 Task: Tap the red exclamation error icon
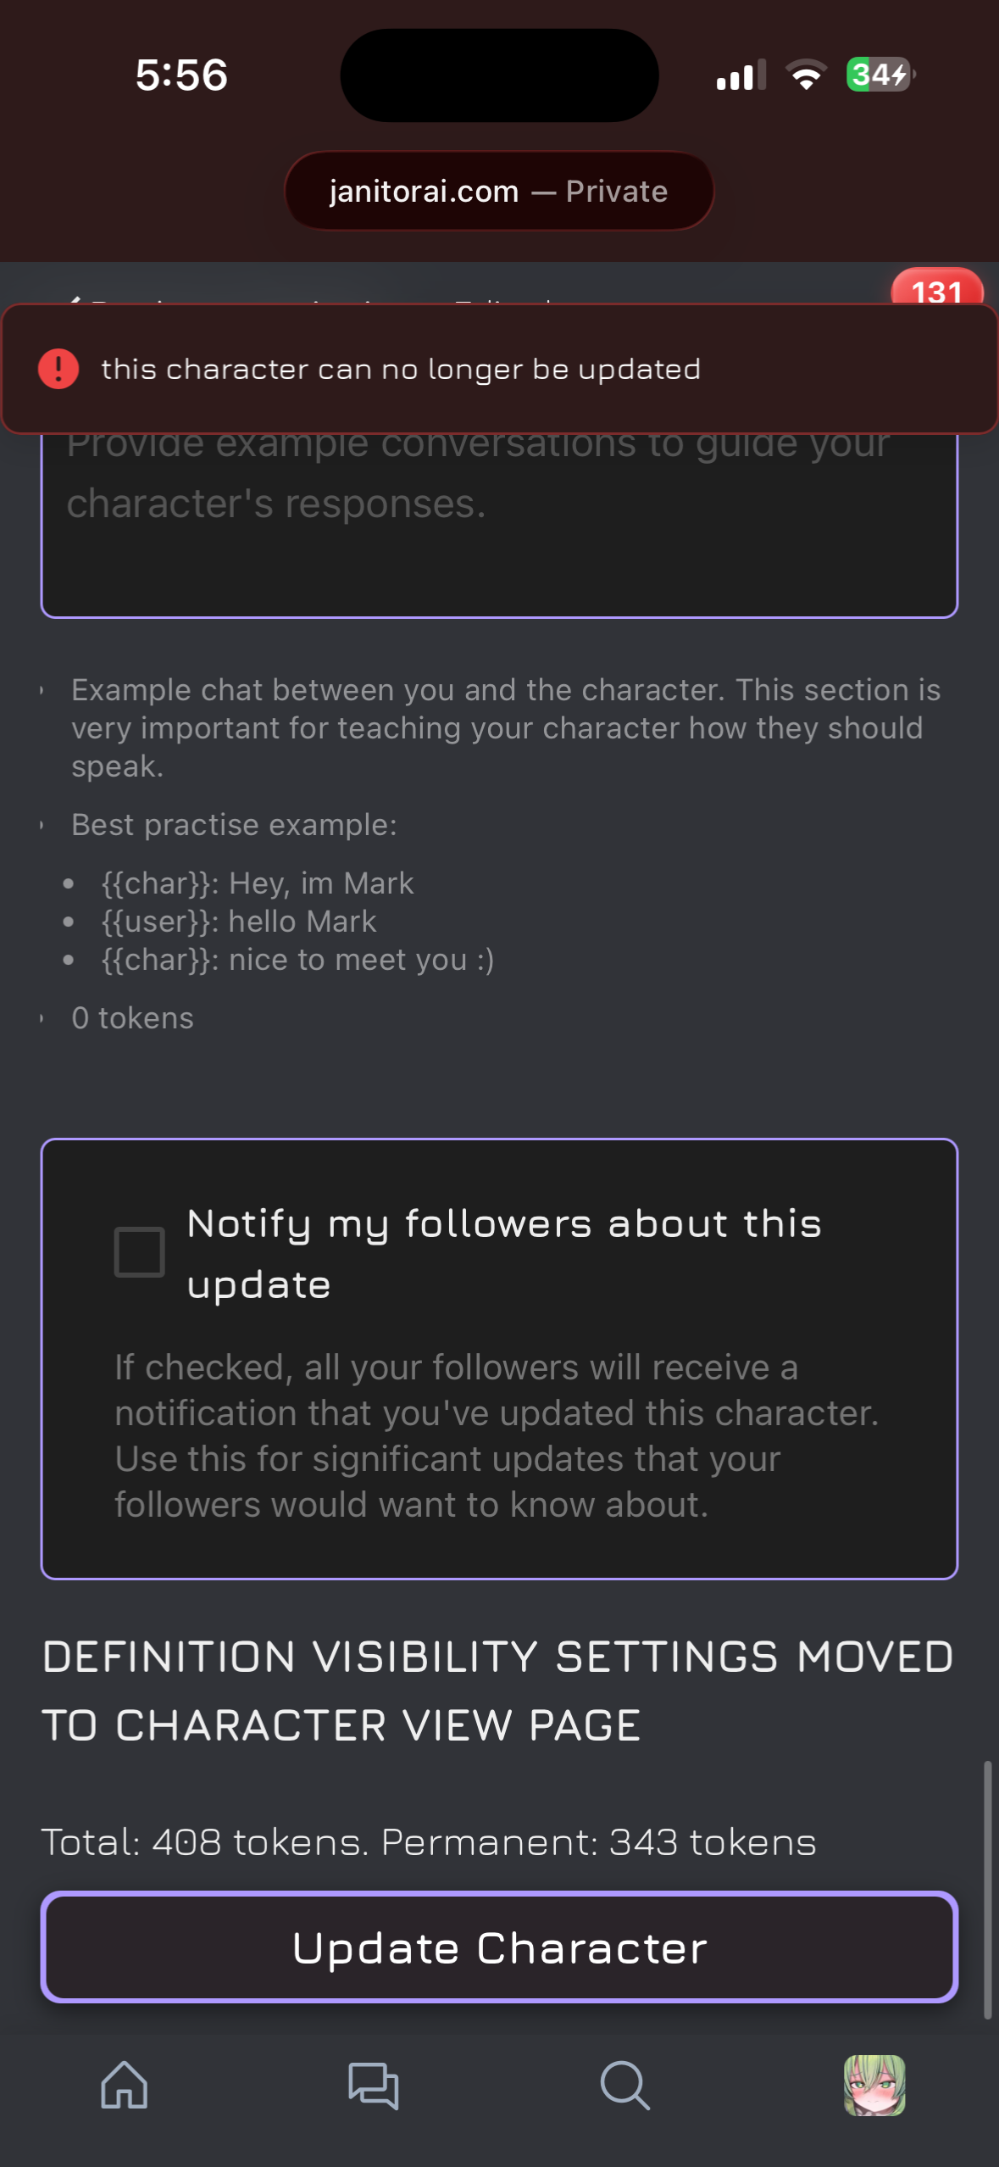tap(58, 369)
